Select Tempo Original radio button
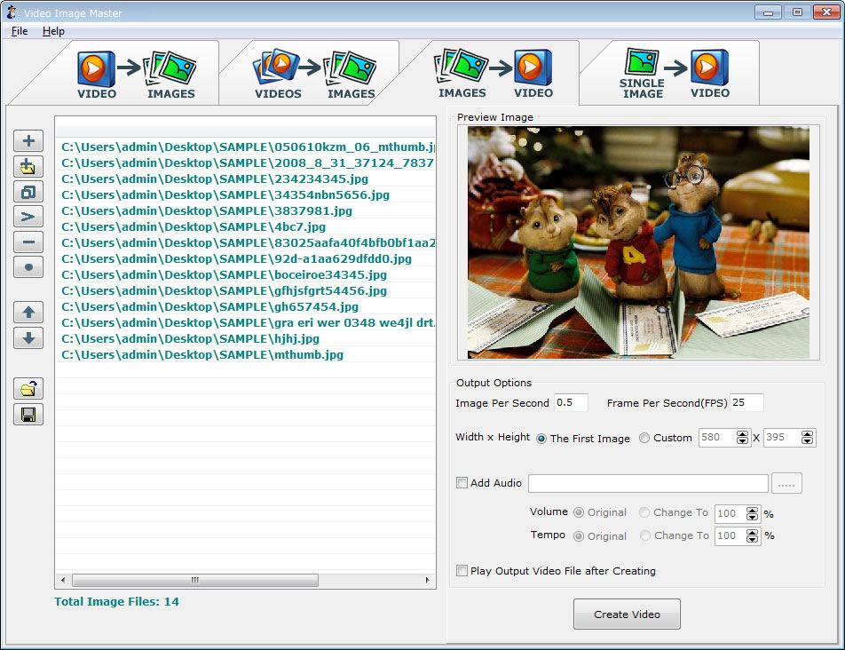Viewport: 845px width, 650px height. (x=578, y=536)
